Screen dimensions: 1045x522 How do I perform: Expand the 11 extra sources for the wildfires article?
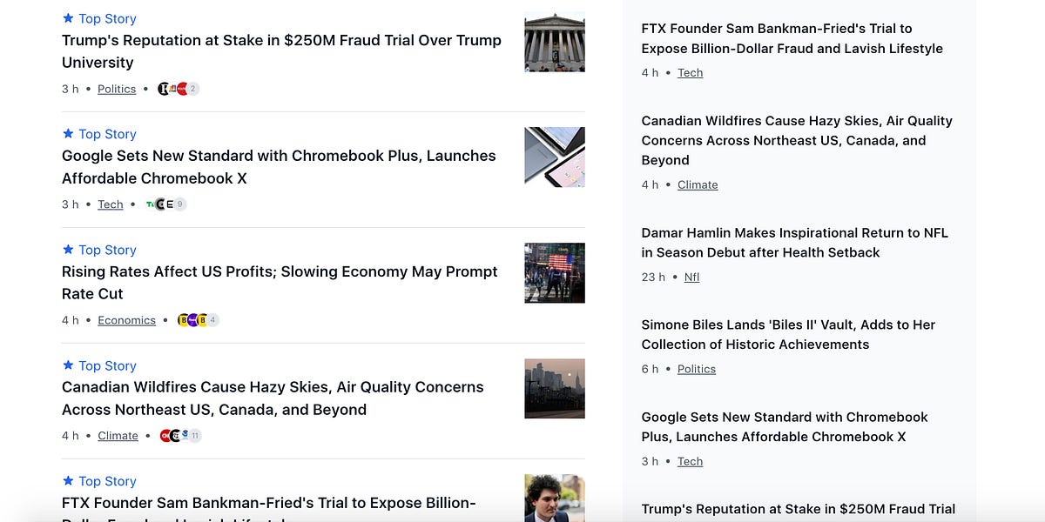(194, 436)
